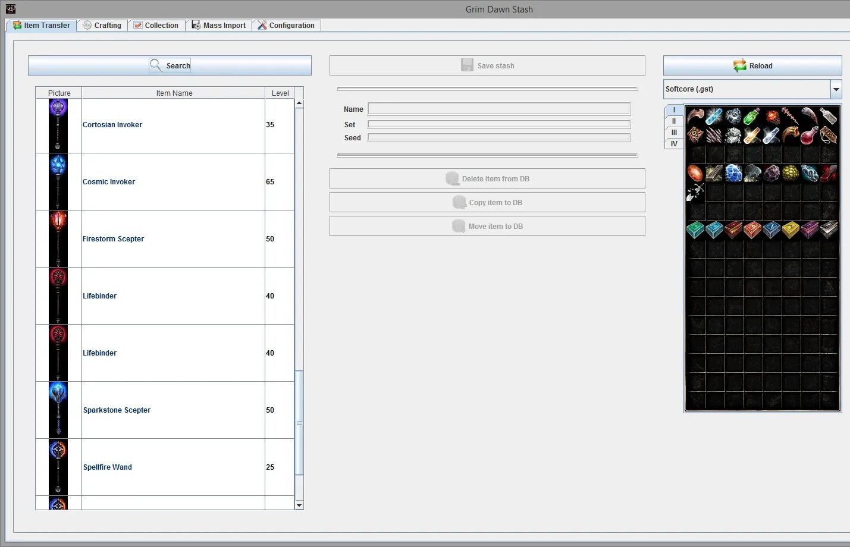Viewport: 850px width, 547px height.
Task: Switch to stash page III
Action: 674,133
